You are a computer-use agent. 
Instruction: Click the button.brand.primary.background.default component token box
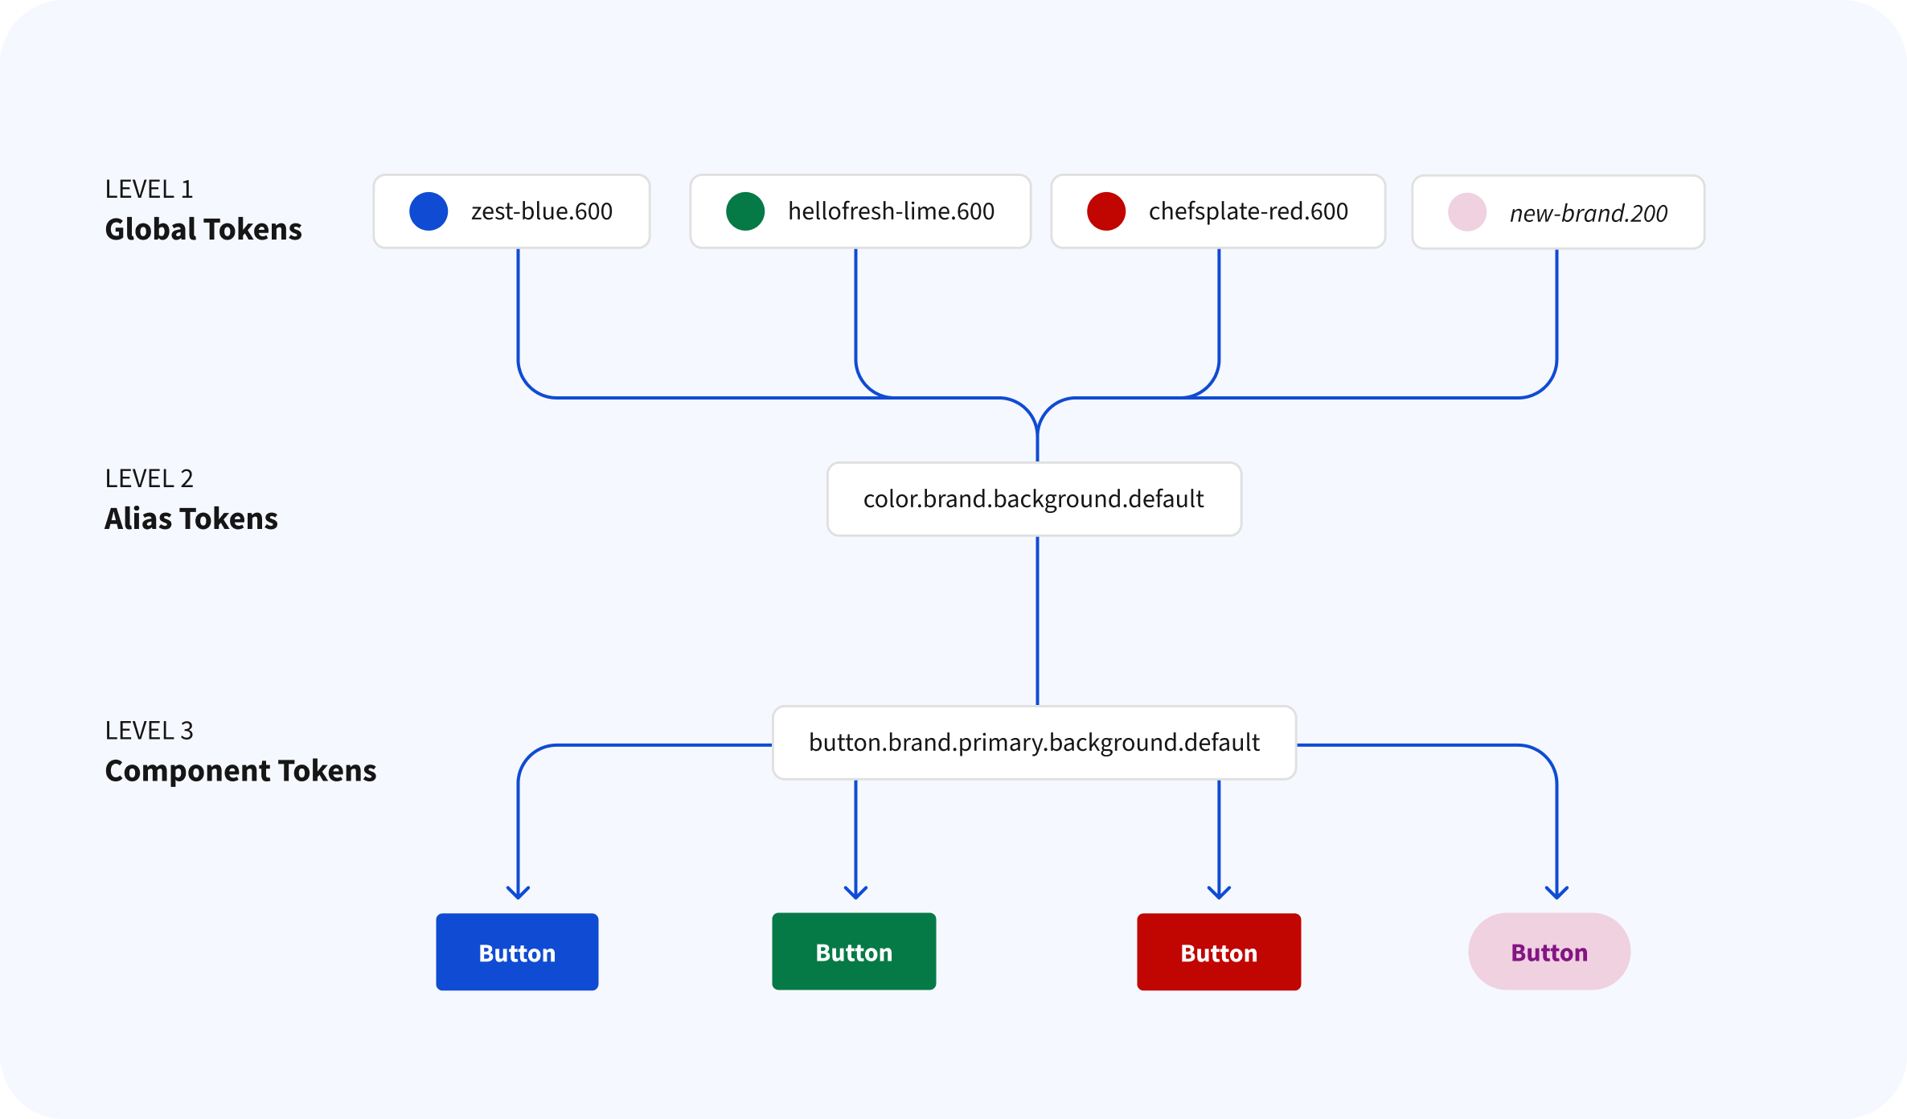1034,743
